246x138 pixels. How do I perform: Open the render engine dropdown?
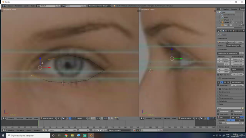click(99, 6)
